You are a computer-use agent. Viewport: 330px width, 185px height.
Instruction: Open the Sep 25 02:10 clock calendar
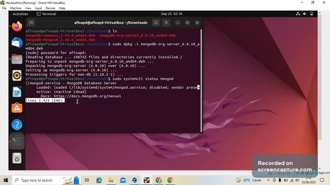point(172,14)
